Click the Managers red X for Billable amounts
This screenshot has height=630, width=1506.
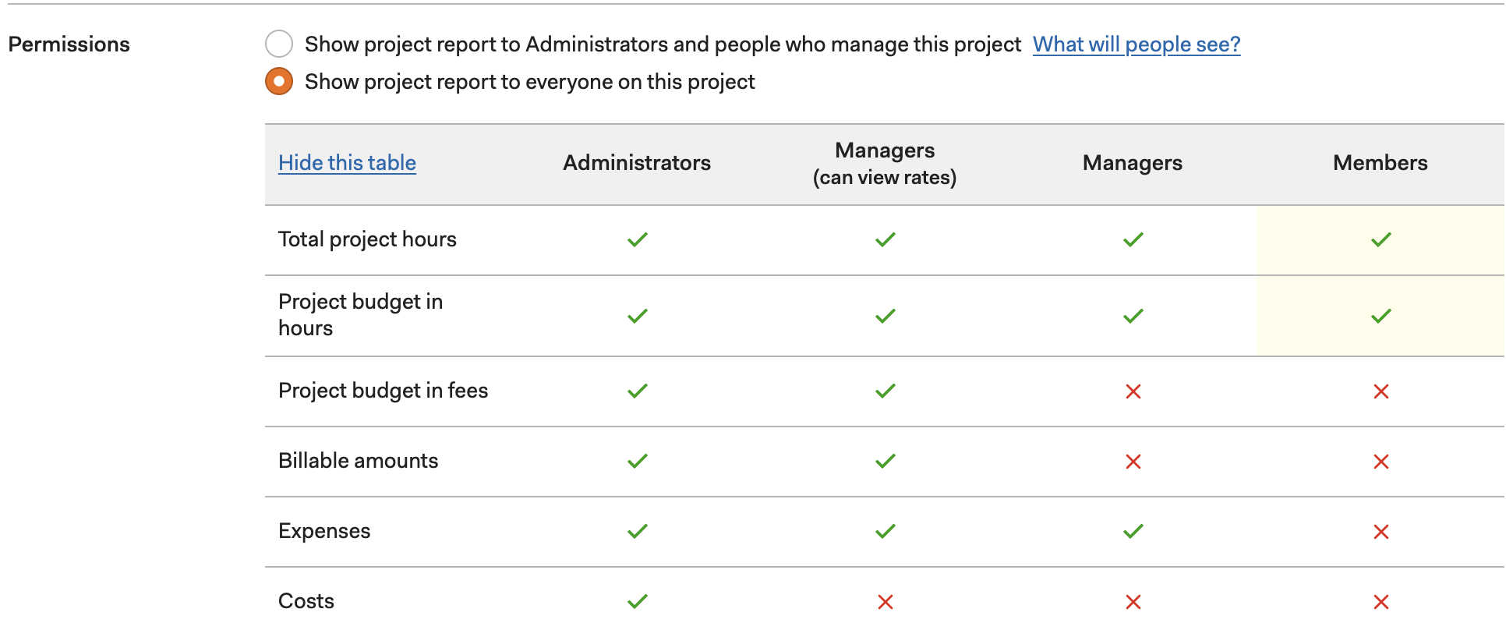coord(1133,462)
